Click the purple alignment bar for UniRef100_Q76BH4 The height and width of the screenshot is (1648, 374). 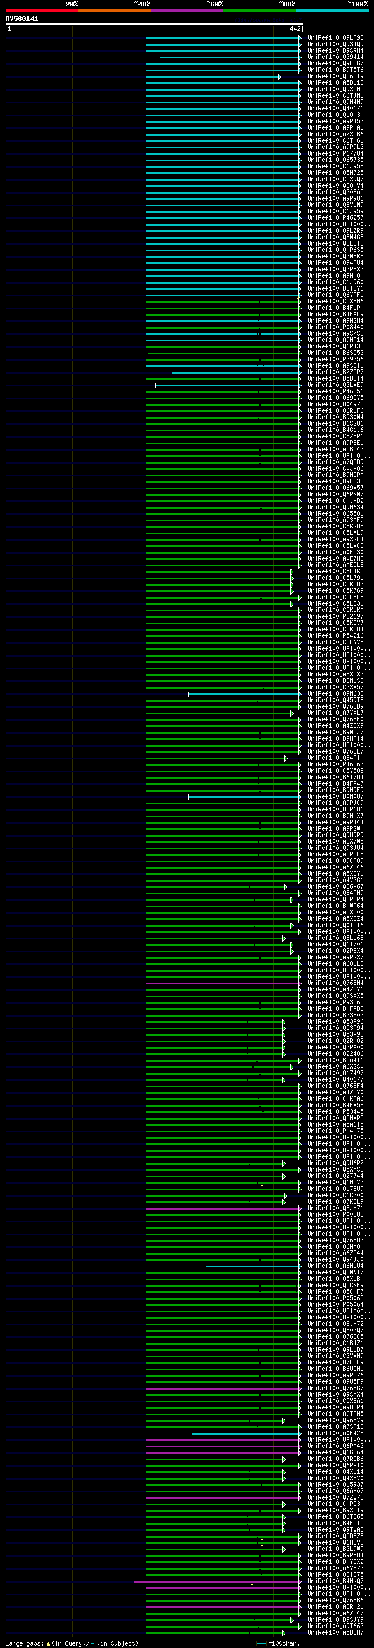pyautogui.click(x=223, y=984)
